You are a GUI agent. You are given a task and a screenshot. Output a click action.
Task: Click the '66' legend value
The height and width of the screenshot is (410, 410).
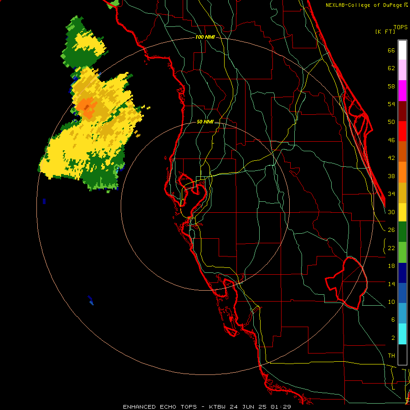(x=391, y=50)
